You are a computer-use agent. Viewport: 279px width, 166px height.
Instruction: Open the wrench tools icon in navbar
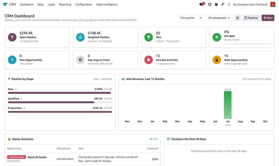[x=229, y=4]
